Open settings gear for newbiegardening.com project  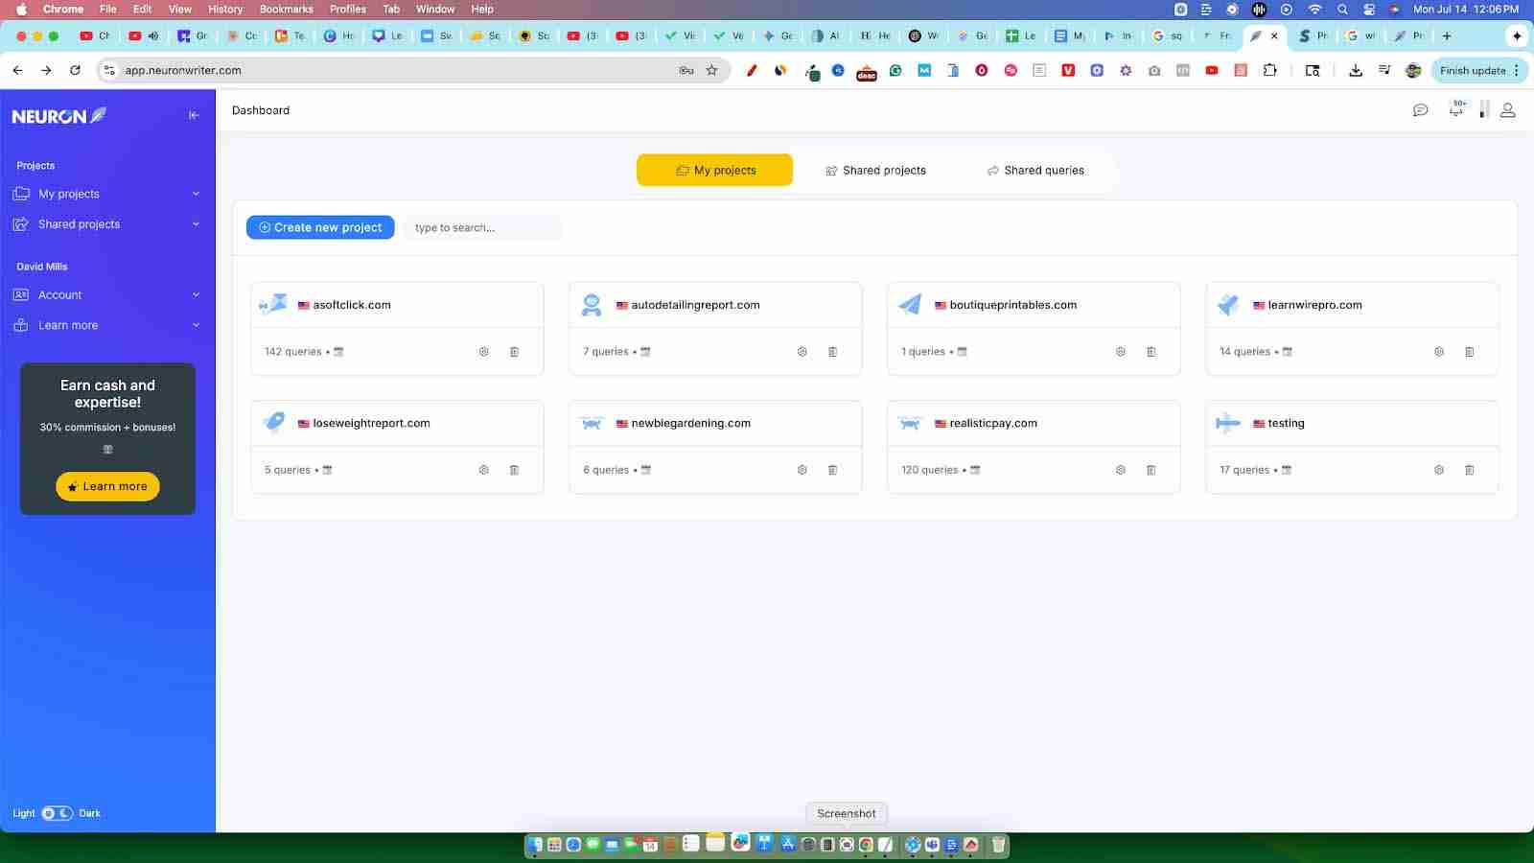tap(802, 470)
